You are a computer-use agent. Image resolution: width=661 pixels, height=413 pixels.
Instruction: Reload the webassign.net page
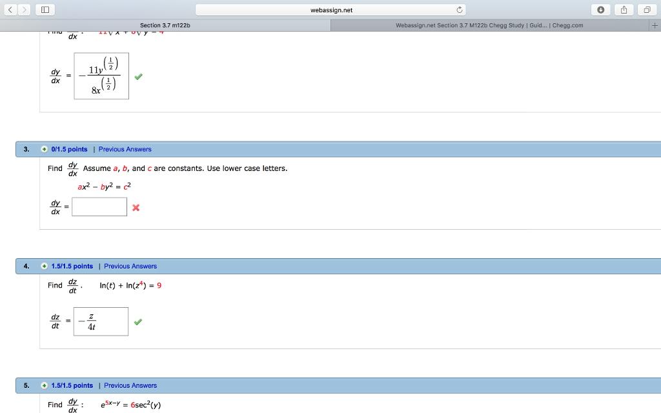coord(460,10)
